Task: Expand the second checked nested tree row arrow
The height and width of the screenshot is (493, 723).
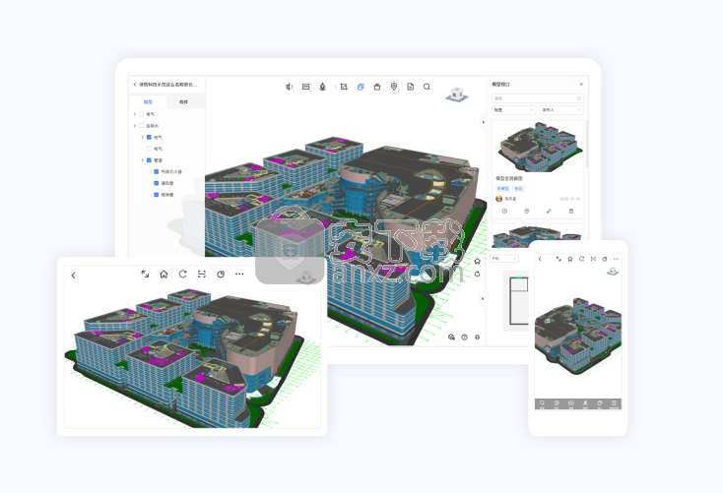Action: pyautogui.click(x=142, y=160)
